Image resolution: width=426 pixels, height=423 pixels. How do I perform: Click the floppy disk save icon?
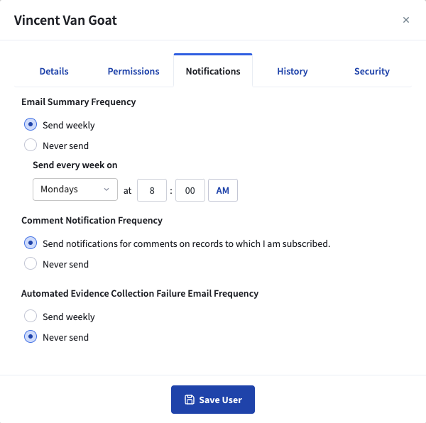click(x=190, y=400)
